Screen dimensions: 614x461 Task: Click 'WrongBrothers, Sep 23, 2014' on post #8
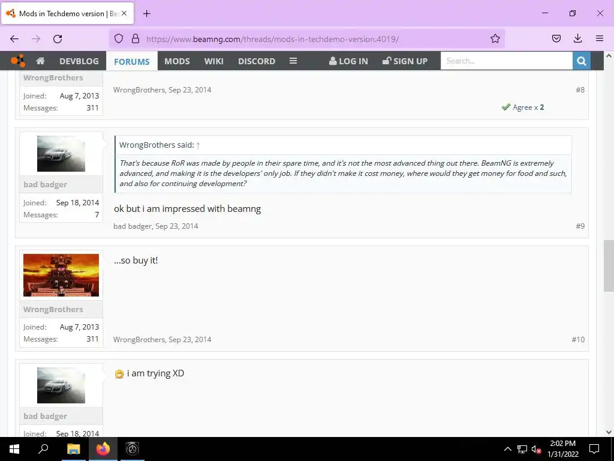click(x=162, y=90)
